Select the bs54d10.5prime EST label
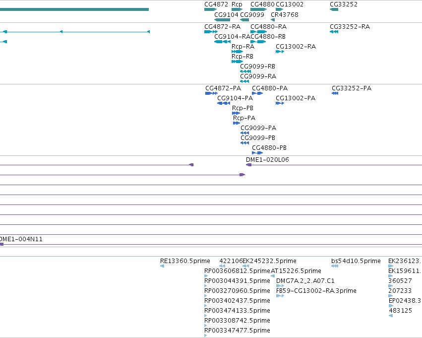The height and width of the screenshot is (338, 422). (x=356, y=261)
